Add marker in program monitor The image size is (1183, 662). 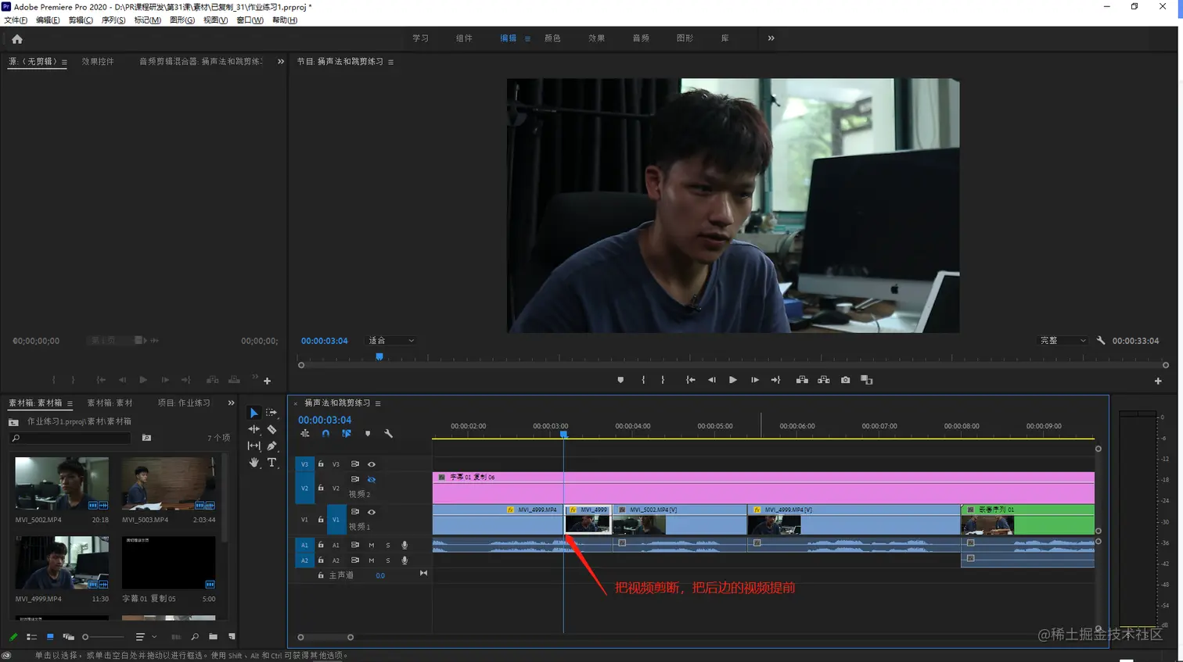[620, 380]
